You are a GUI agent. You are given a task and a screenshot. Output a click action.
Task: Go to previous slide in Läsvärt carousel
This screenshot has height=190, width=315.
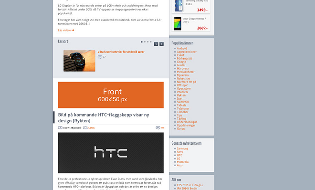(x=156, y=44)
